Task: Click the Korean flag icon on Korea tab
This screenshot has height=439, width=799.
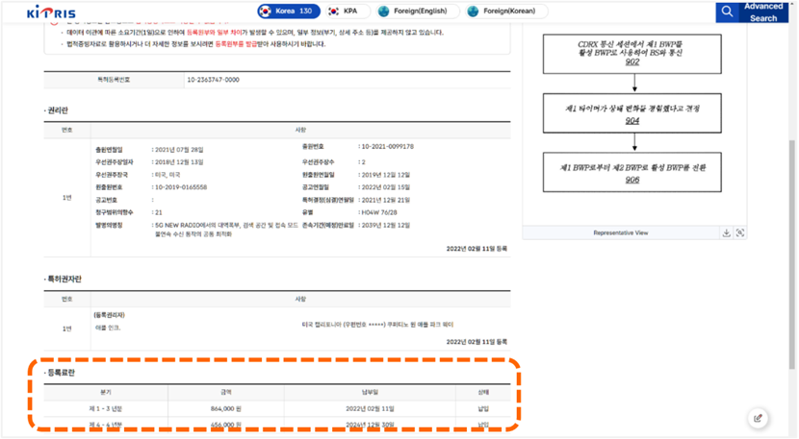Action: tap(265, 12)
